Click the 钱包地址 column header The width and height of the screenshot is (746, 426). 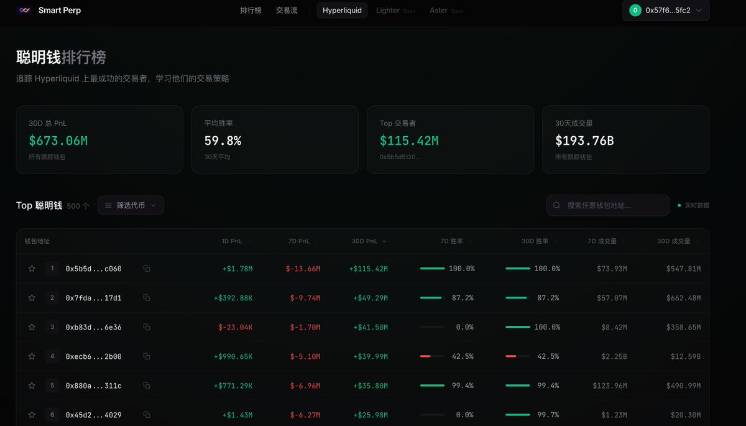click(37, 241)
